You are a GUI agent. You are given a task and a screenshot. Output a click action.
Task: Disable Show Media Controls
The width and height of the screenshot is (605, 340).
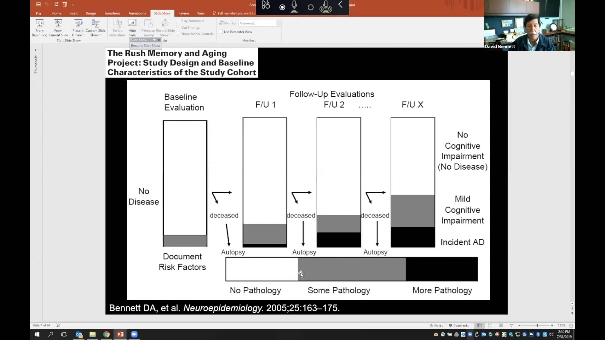[178, 34]
